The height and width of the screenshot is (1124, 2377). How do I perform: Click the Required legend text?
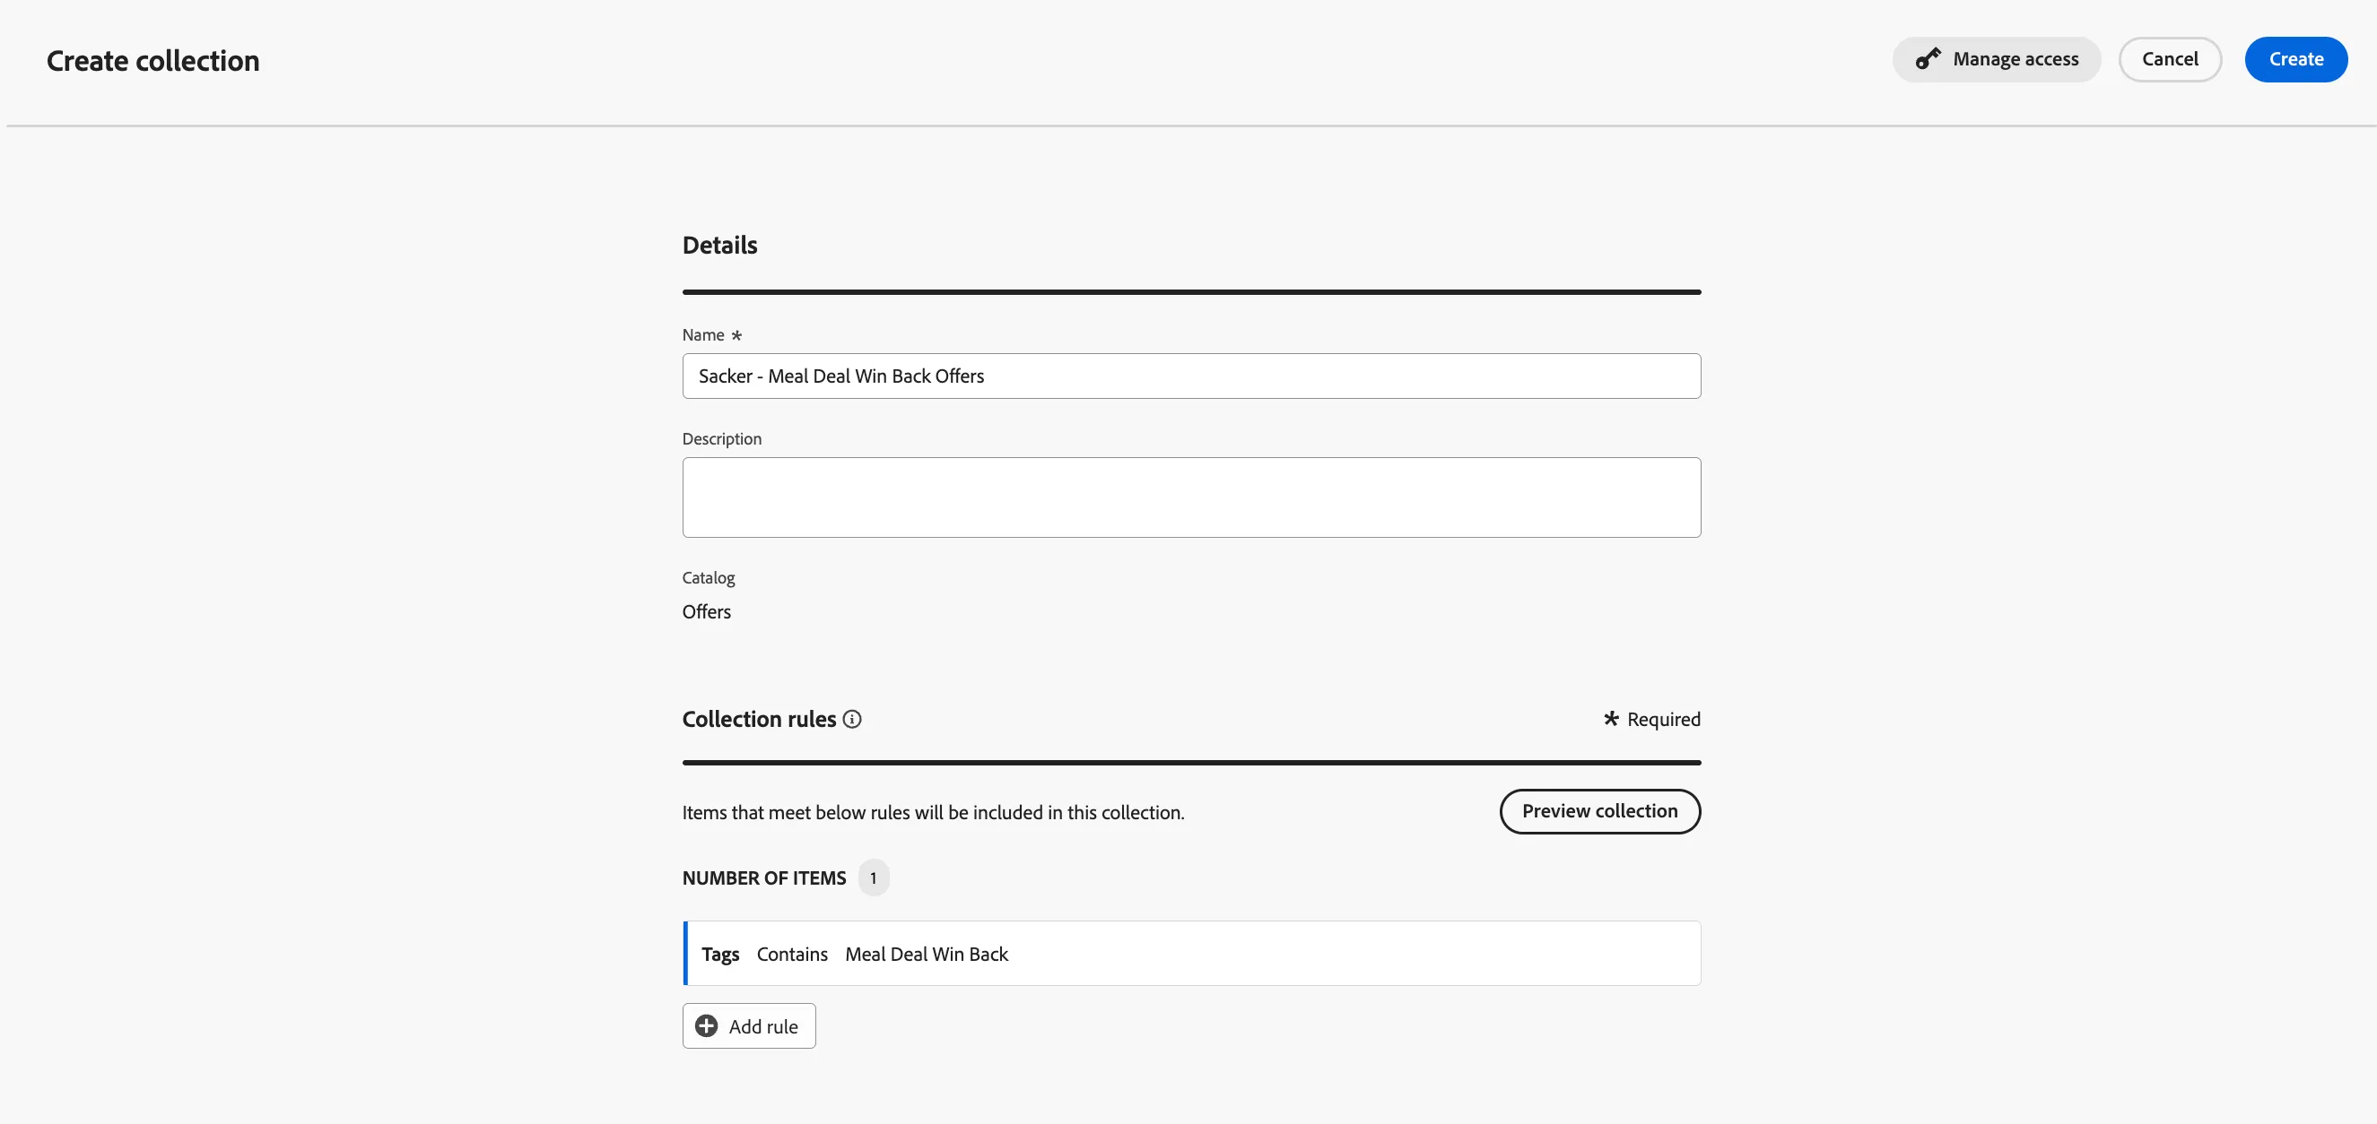[1663, 719]
